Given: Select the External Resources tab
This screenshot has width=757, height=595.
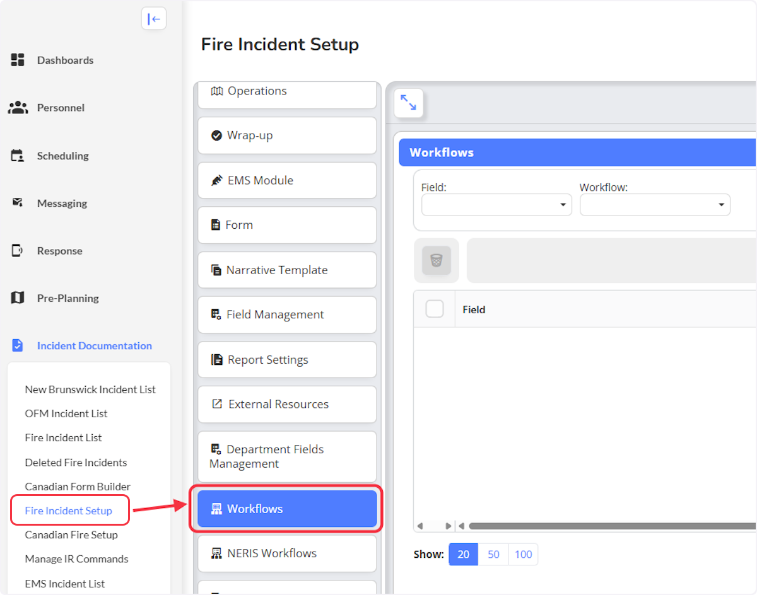Looking at the screenshot, I should coord(287,404).
